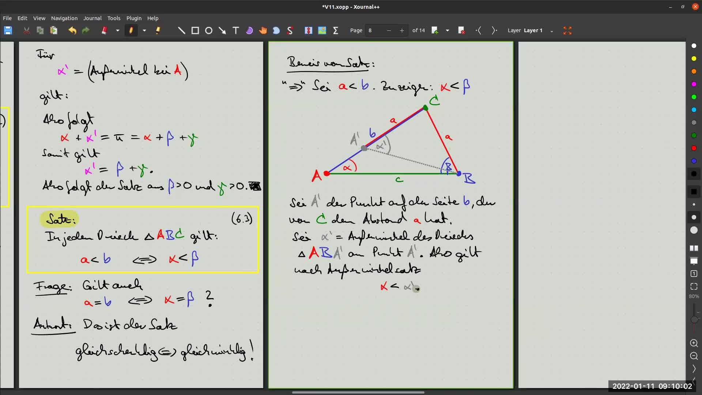702x395 pixels.
Task: Expand the pen options dropdown arrow
Action: (x=144, y=31)
